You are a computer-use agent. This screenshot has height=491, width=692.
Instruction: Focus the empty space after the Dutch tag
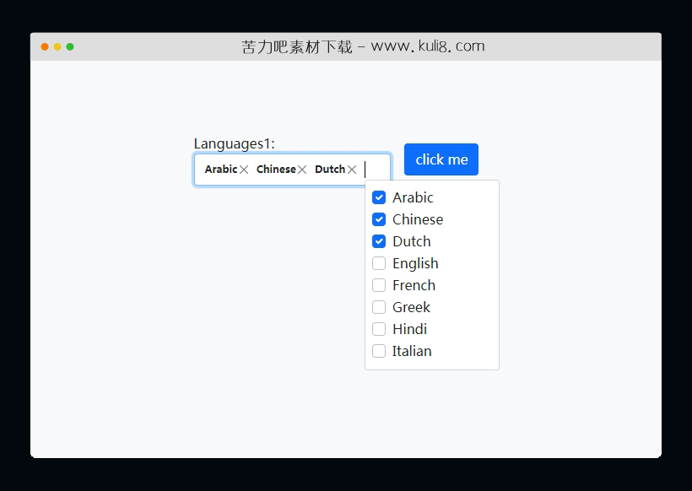(376, 170)
